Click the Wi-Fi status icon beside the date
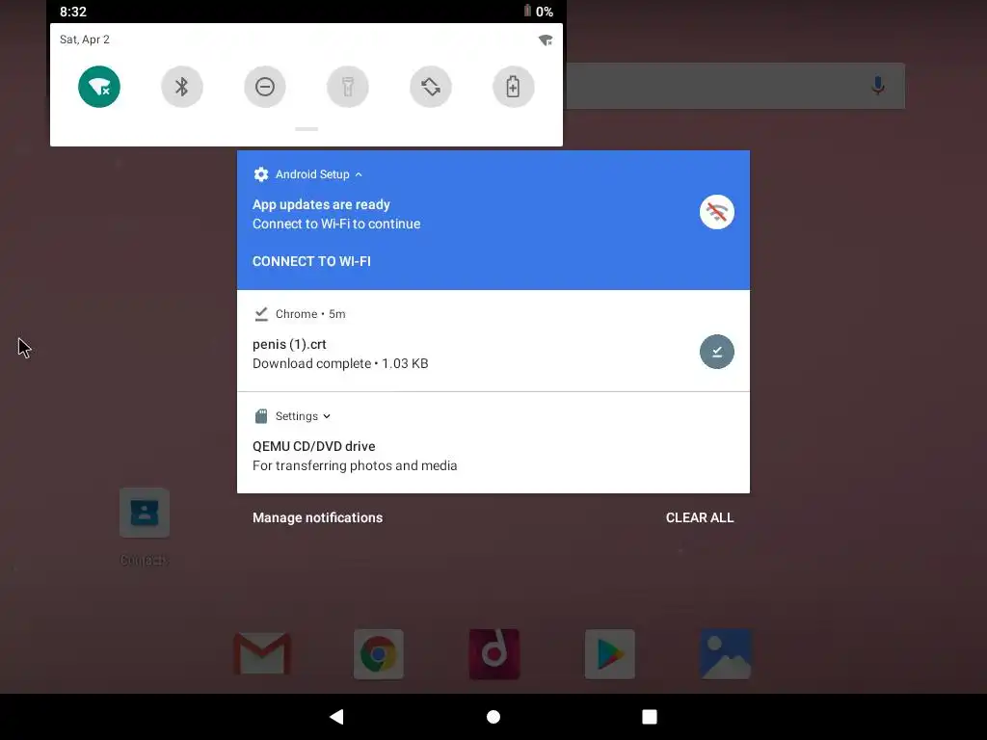Screen dimensions: 987x740 tap(546, 40)
